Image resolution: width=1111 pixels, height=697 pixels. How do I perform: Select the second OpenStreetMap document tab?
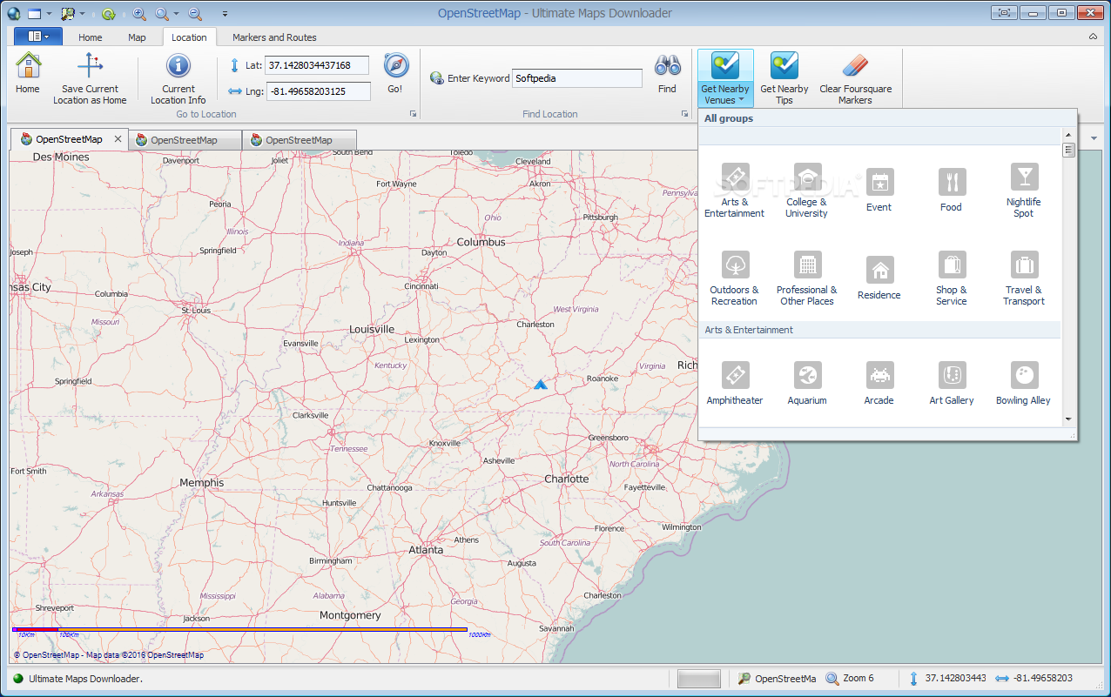pos(184,140)
